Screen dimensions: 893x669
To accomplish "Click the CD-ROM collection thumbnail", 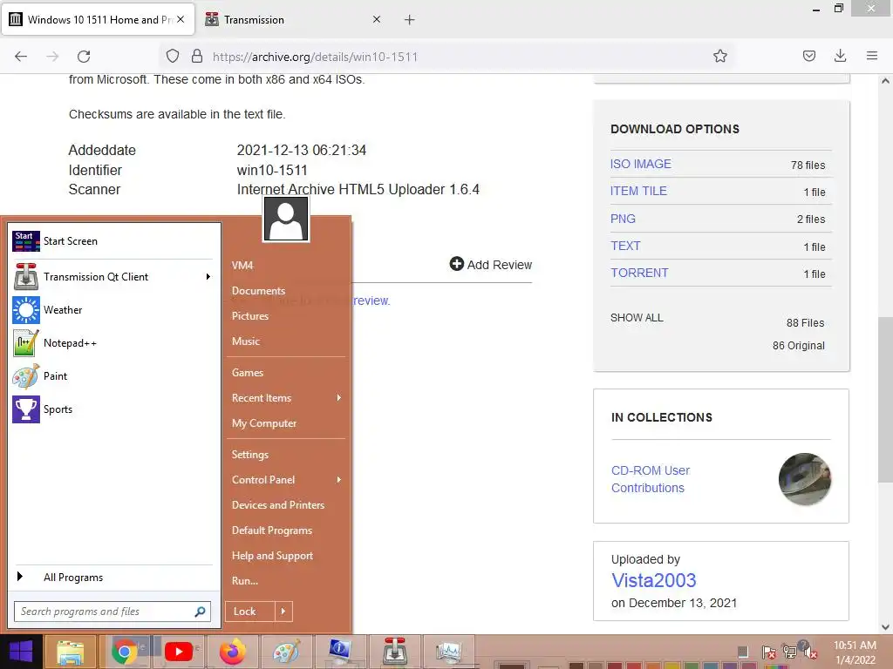I will [805, 479].
